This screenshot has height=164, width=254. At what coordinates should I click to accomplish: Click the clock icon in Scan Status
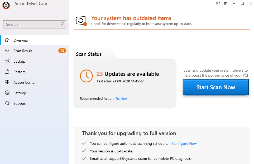click(x=86, y=76)
